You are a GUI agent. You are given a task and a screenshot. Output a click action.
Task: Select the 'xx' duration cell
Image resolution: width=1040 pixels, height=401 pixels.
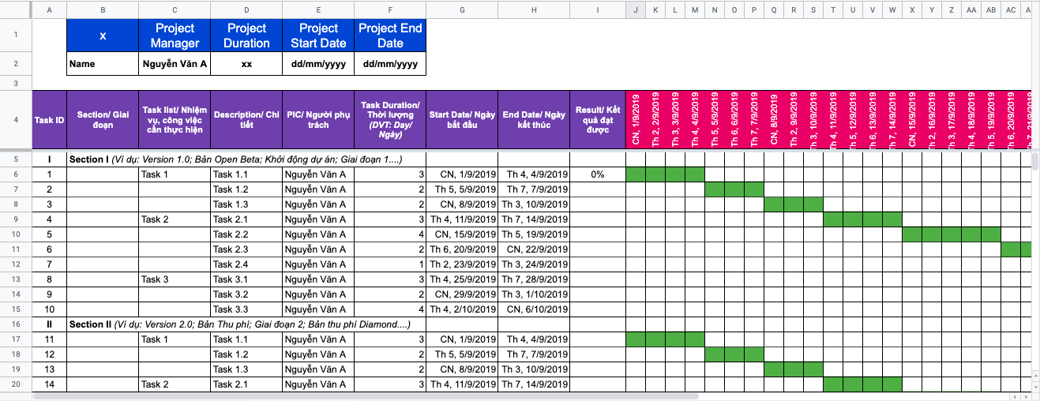tap(246, 65)
